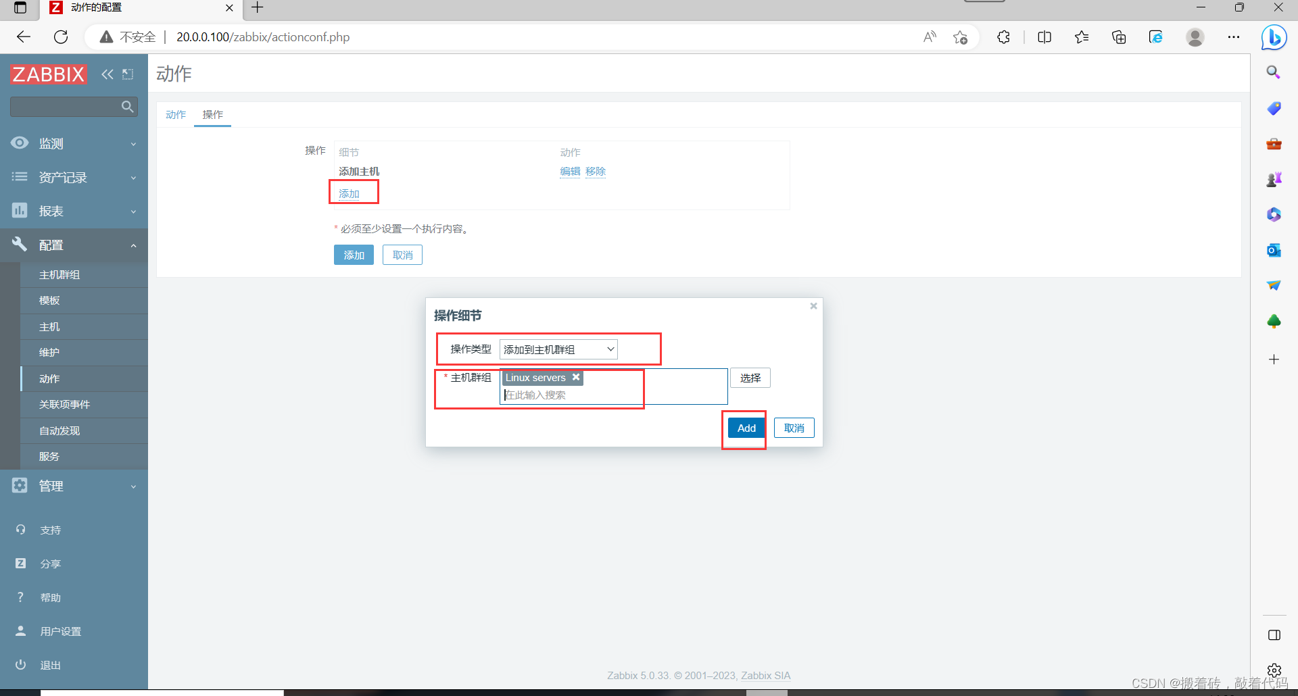Toggle sidebar kiosk mode icon

[x=128, y=74]
